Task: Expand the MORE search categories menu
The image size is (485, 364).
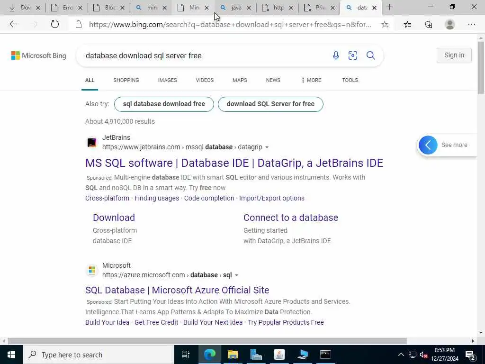Action: pos(311,80)
